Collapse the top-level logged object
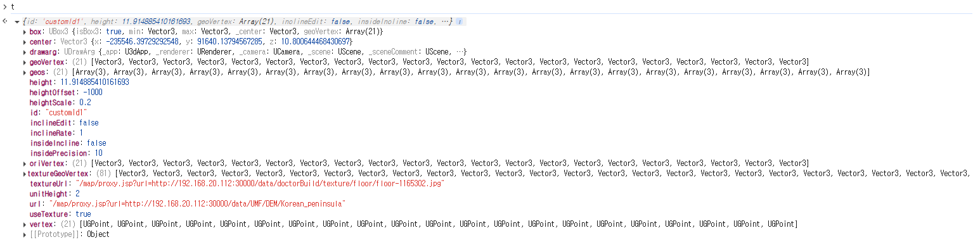The image size is (973, 242). [17, 22]
